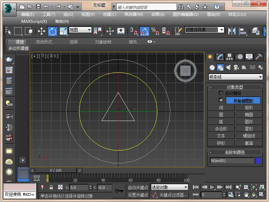This screenshot has height=202, width=269.
Task: Toggle 自动关键点 auto key mode
Action: point(138,188)
